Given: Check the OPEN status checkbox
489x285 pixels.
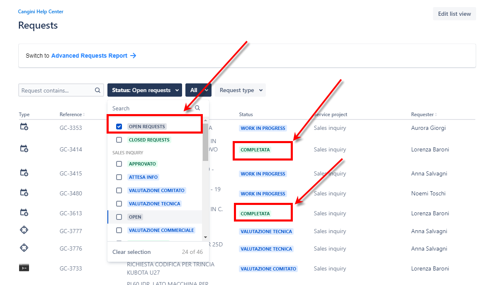Looking at the screenshot, I should click(119, 217).
